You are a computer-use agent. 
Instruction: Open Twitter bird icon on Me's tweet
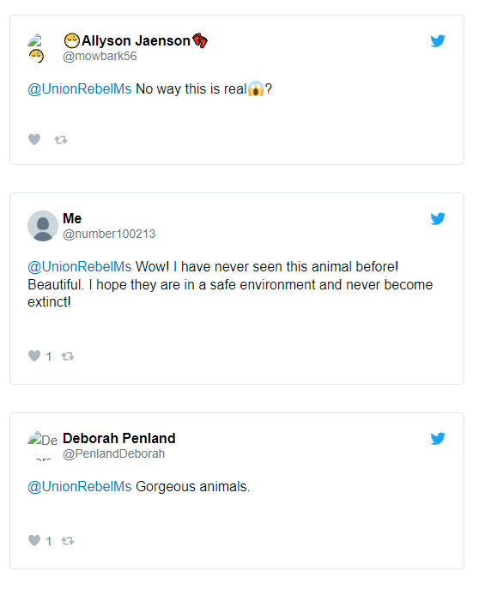tap(438, 219)
